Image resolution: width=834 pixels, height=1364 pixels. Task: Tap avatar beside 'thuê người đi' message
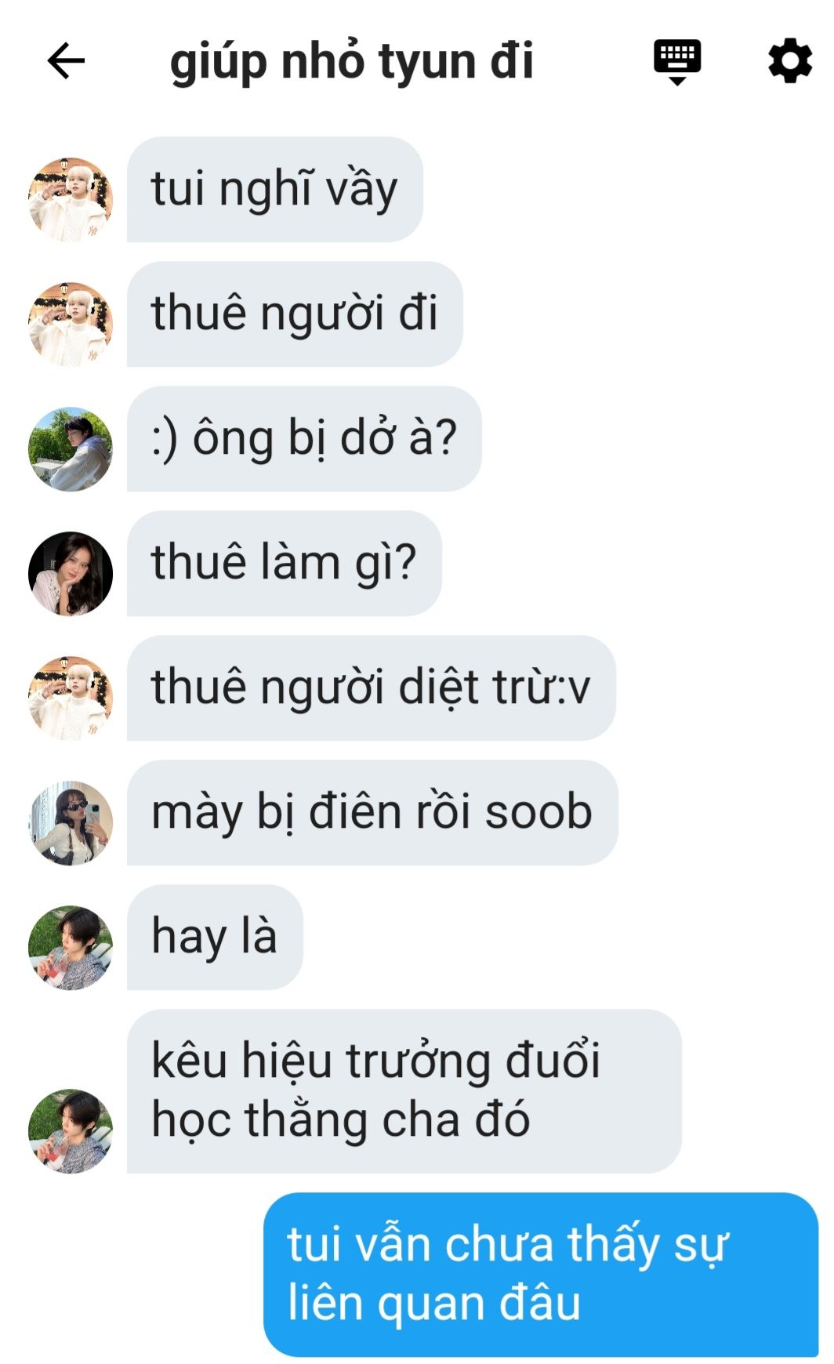click(x=71, y=324)
